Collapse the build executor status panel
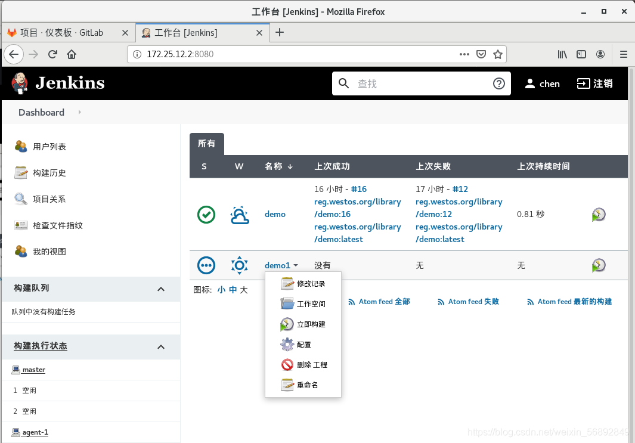 161,346
